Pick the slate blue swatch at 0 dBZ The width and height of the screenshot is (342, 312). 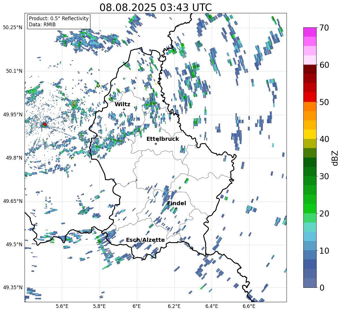(310, 283)
